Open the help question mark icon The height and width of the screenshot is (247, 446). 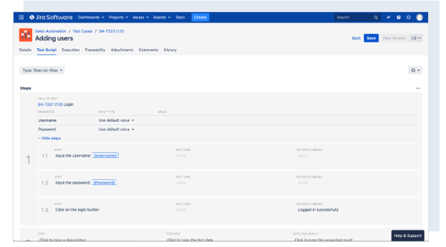[398, 17]
